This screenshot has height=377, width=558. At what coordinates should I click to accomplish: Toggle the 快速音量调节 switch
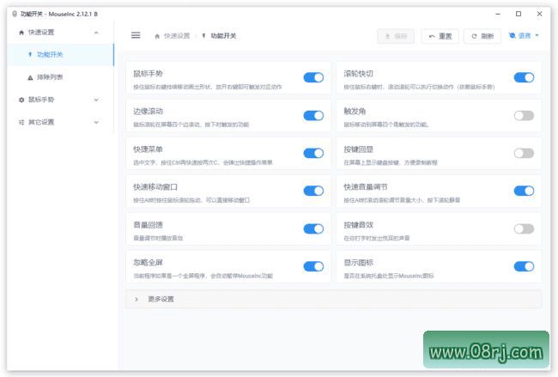(x=524, y=191)
